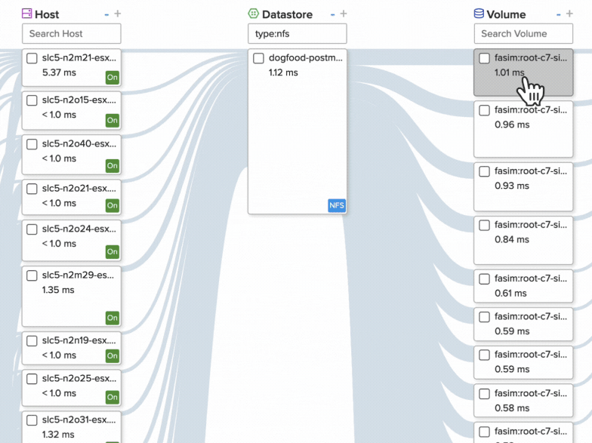Tick the checkbox for the 0.96 ms volume
Image resolution: width=592 pixels, height=443 pixels.
click(x=485, y=110)
